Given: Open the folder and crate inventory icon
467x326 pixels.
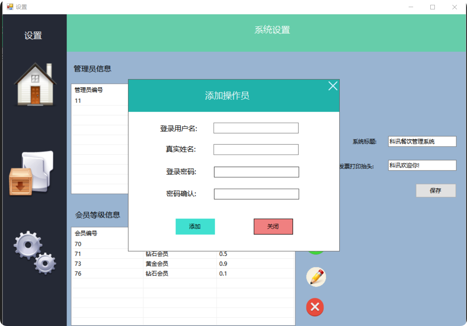Looking at the screenshot, I should 31,173.
